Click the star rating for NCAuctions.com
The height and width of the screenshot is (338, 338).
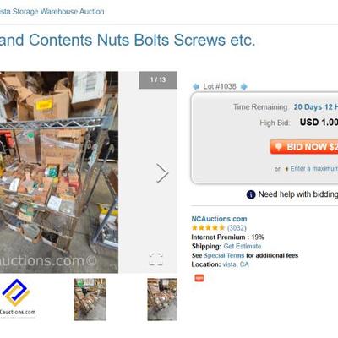click(208, 227)
